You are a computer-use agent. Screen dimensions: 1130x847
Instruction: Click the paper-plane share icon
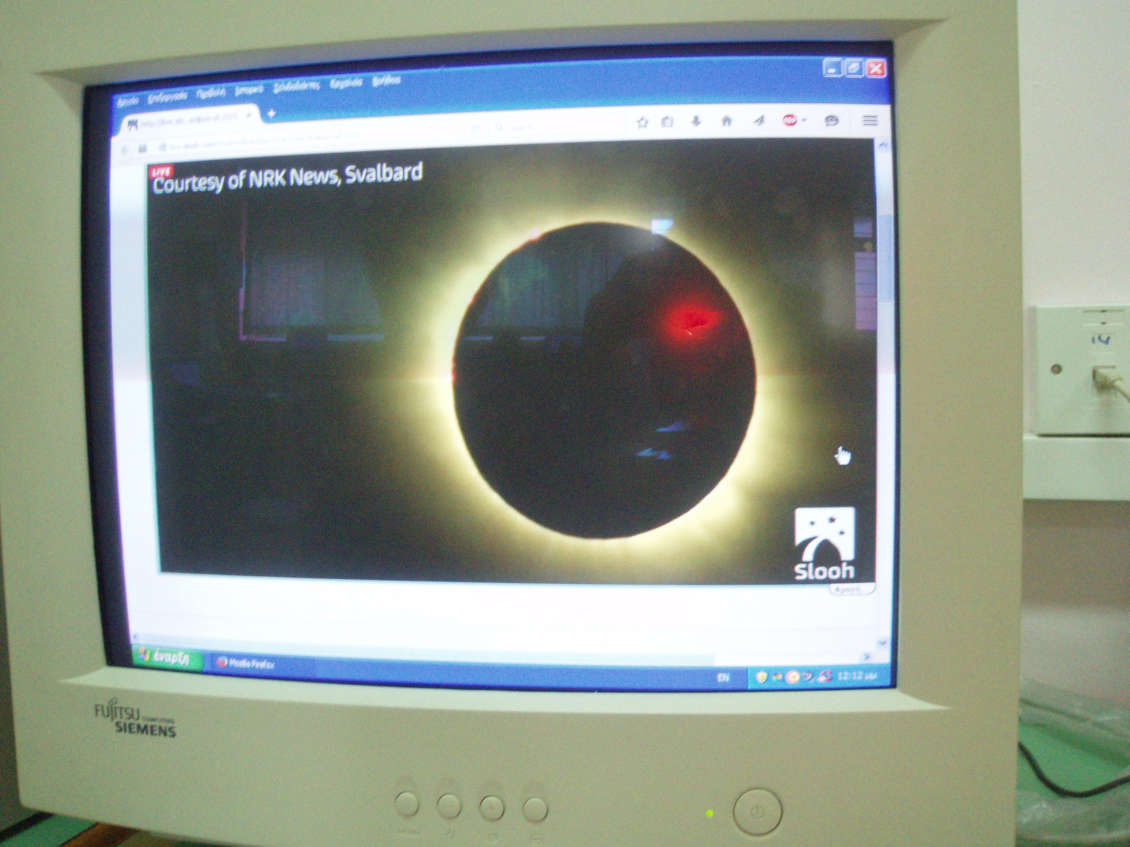click(x=759, y=120)
